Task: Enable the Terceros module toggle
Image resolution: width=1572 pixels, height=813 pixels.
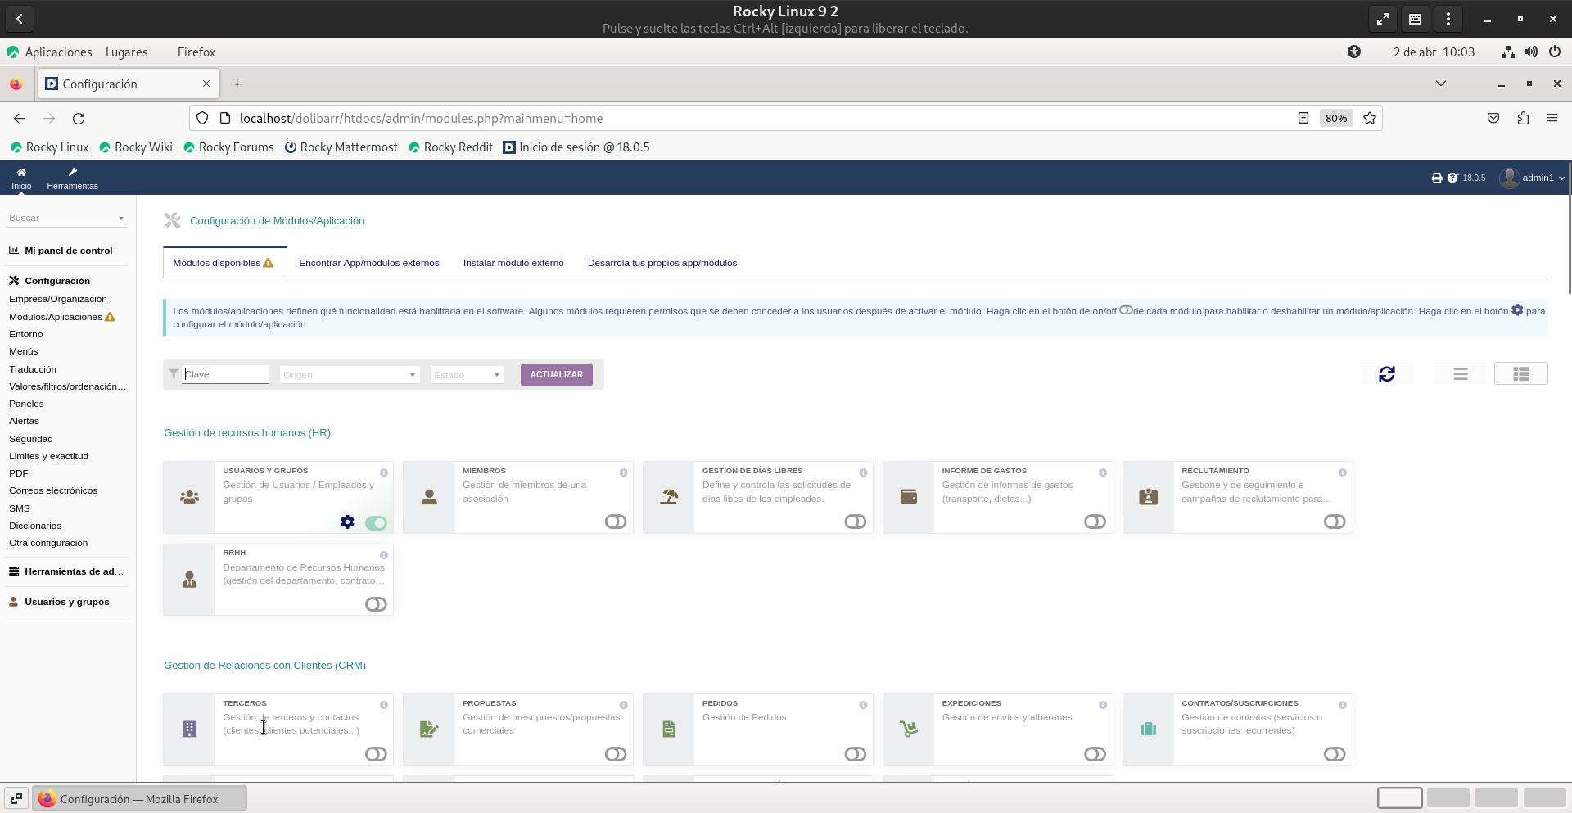Action: (376, 754)
